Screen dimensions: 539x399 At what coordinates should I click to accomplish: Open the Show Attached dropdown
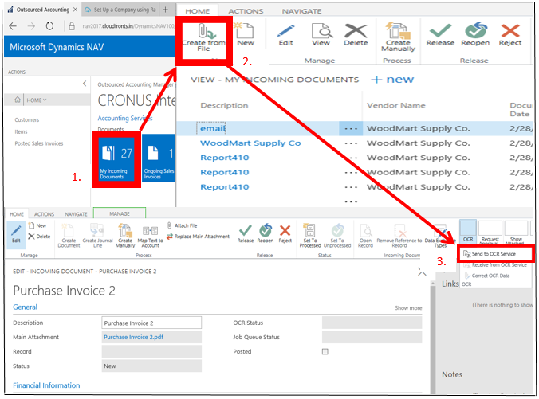point(516,233)
